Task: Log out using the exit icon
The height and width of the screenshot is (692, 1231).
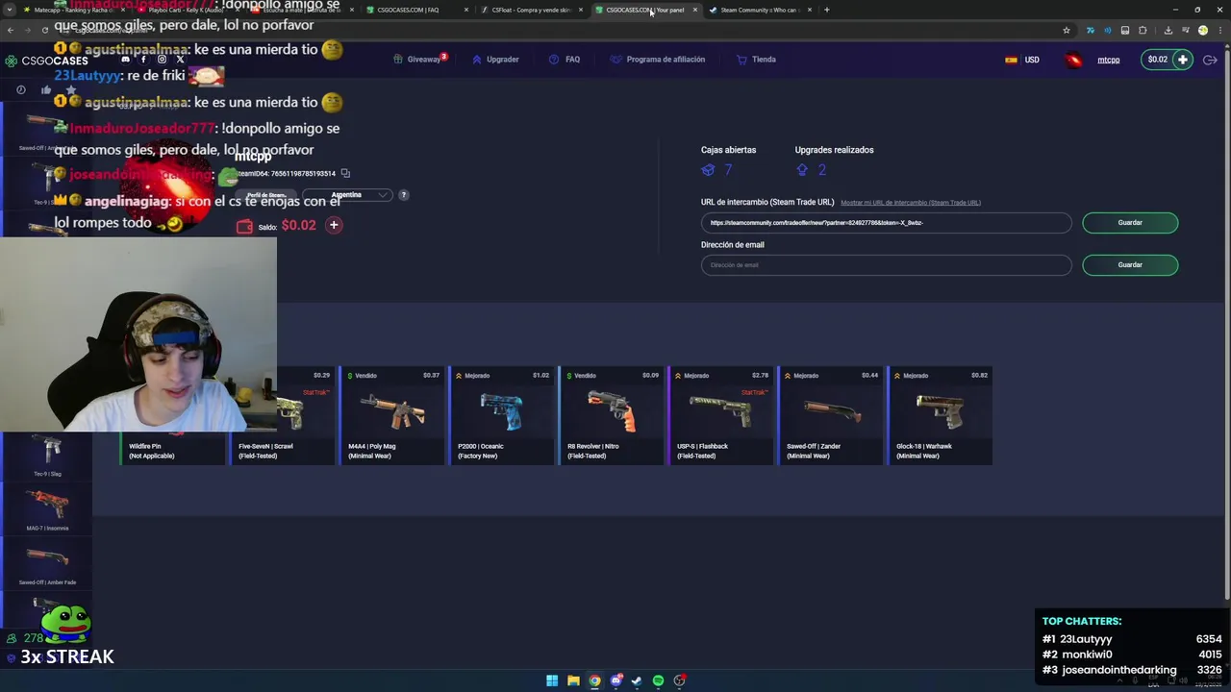Action: 1210,60
